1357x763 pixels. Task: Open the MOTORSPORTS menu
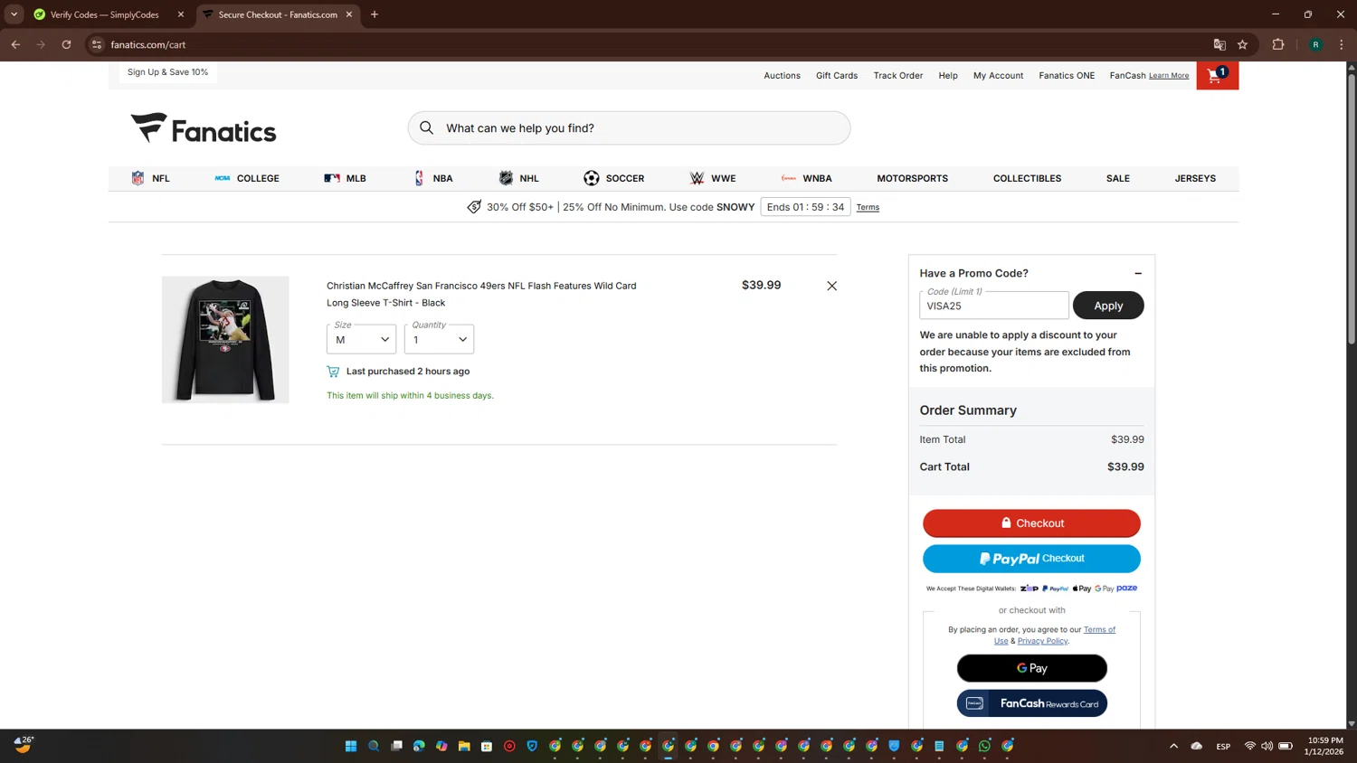click(912, 178)
